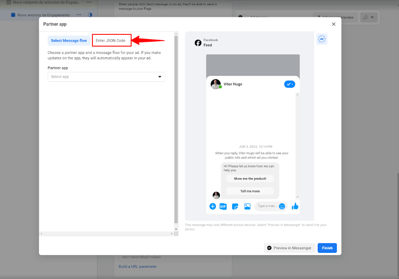Open the emoji smiley picker

tap(282, 206)
